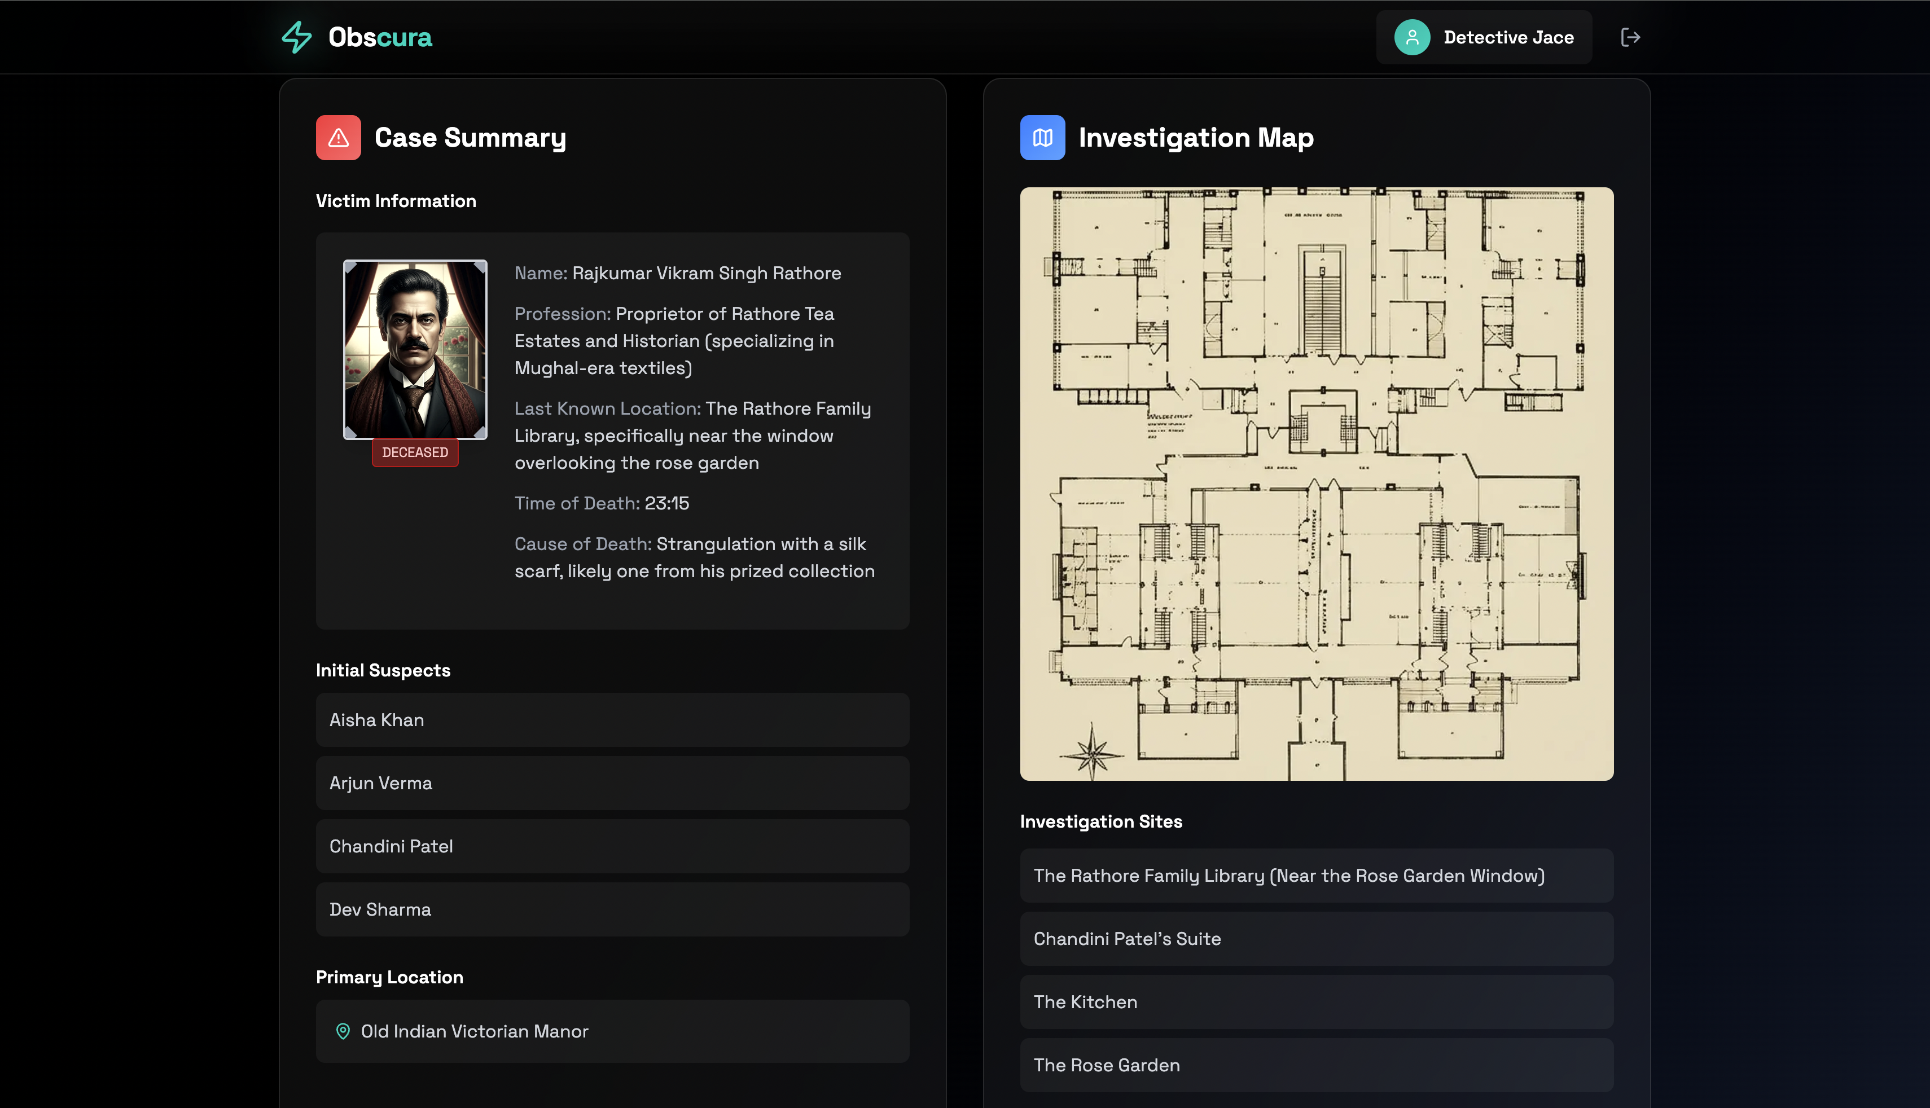The image size is (1930, 1108).
Task: Select suspect Chandini Patel
Action: pos(612,846)
